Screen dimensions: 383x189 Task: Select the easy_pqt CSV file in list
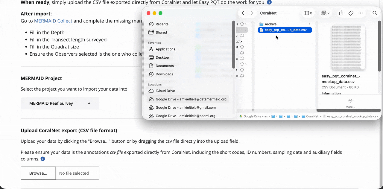[285, 30]
